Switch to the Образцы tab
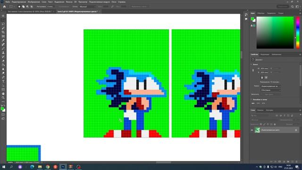 pyautogui.click(x=261, y=13)
